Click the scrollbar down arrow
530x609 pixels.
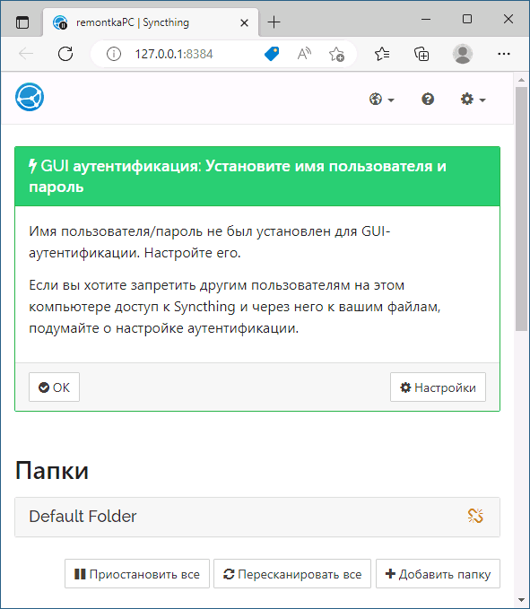(521, 600)
